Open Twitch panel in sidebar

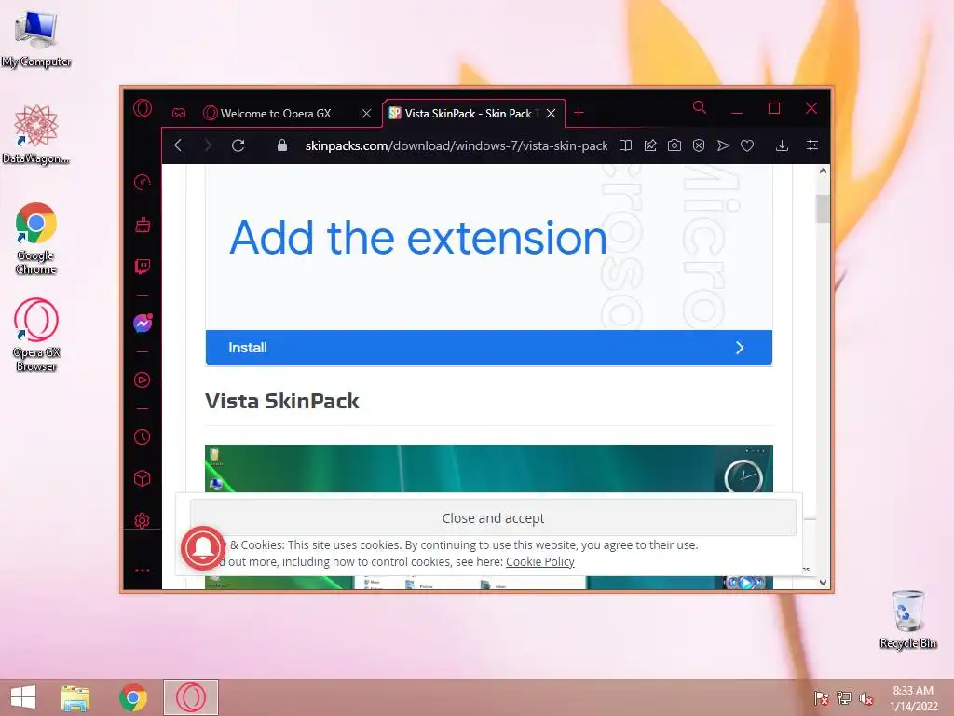(143, 267)
